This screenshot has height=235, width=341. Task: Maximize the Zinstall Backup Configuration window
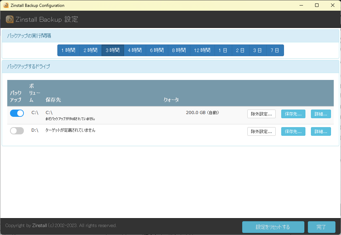(317, 6)
